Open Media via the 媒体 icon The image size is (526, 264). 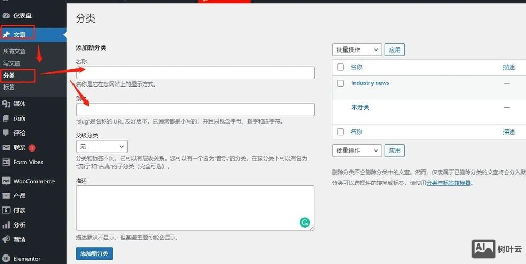click(6, 103)
